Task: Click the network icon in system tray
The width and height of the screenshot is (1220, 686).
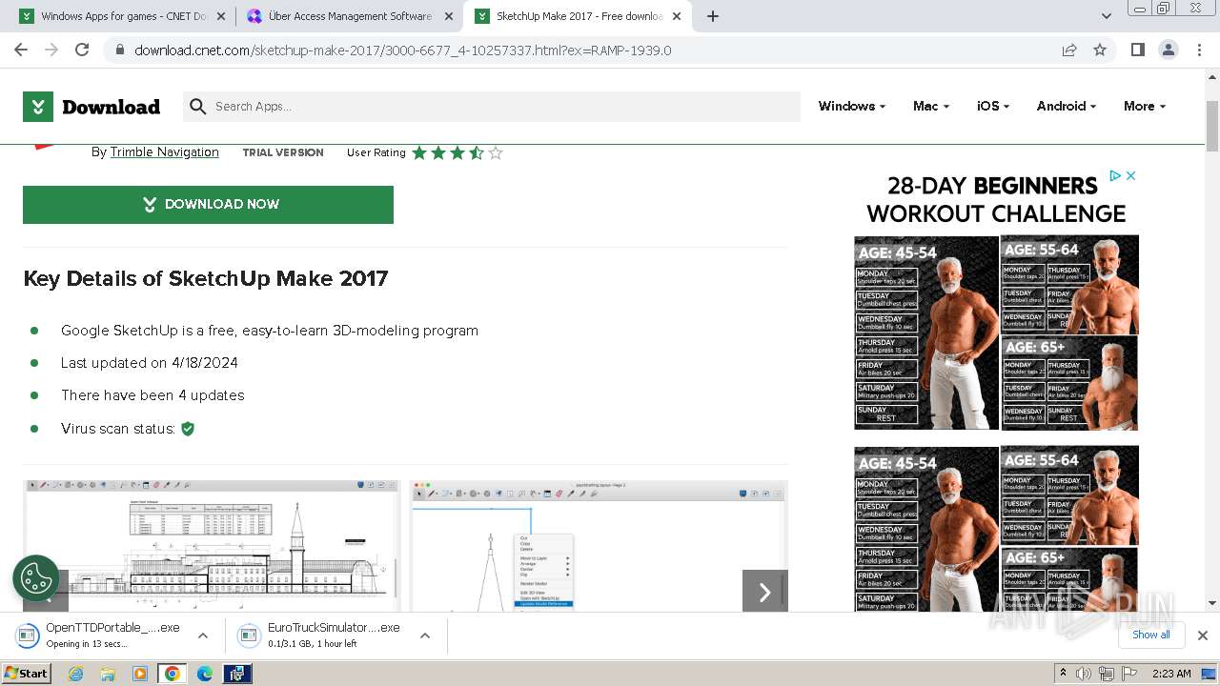Action: click(x=1106, y=674)
